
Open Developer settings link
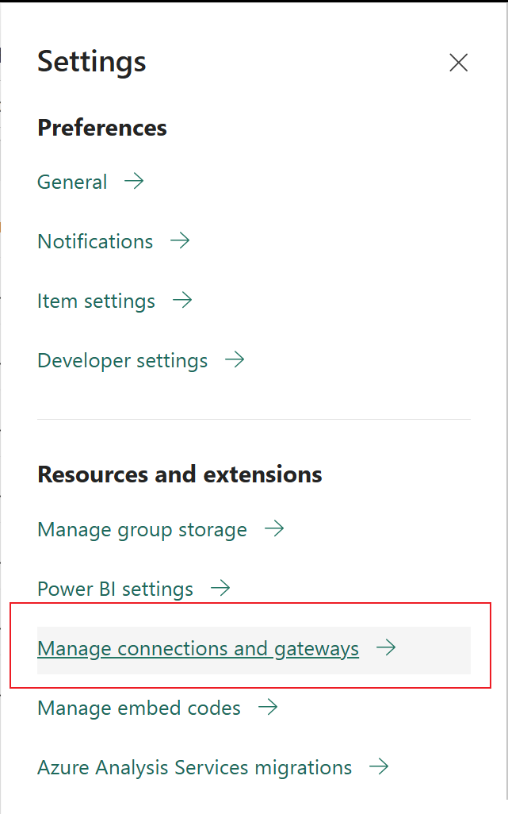pyautogui.click(x=122, y=360)
